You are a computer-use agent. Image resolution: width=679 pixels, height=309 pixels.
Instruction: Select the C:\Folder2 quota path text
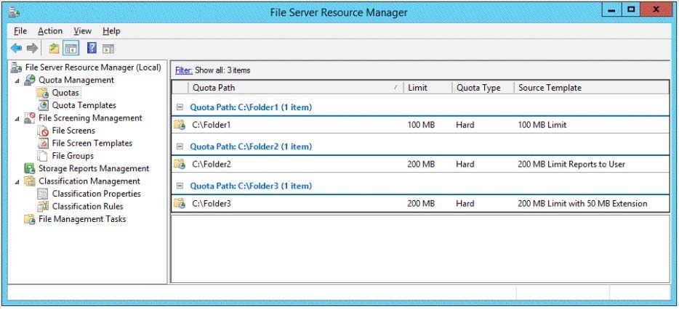point(212,164)
